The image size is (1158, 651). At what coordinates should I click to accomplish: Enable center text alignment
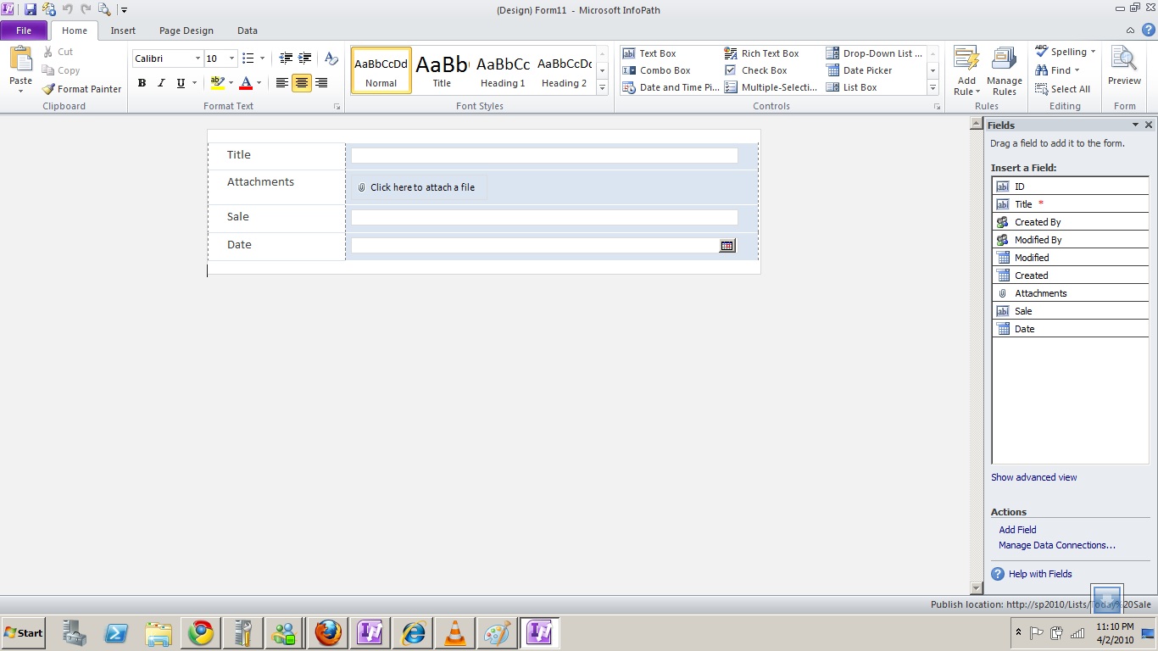pyautogui.click(x=301, y=83)
